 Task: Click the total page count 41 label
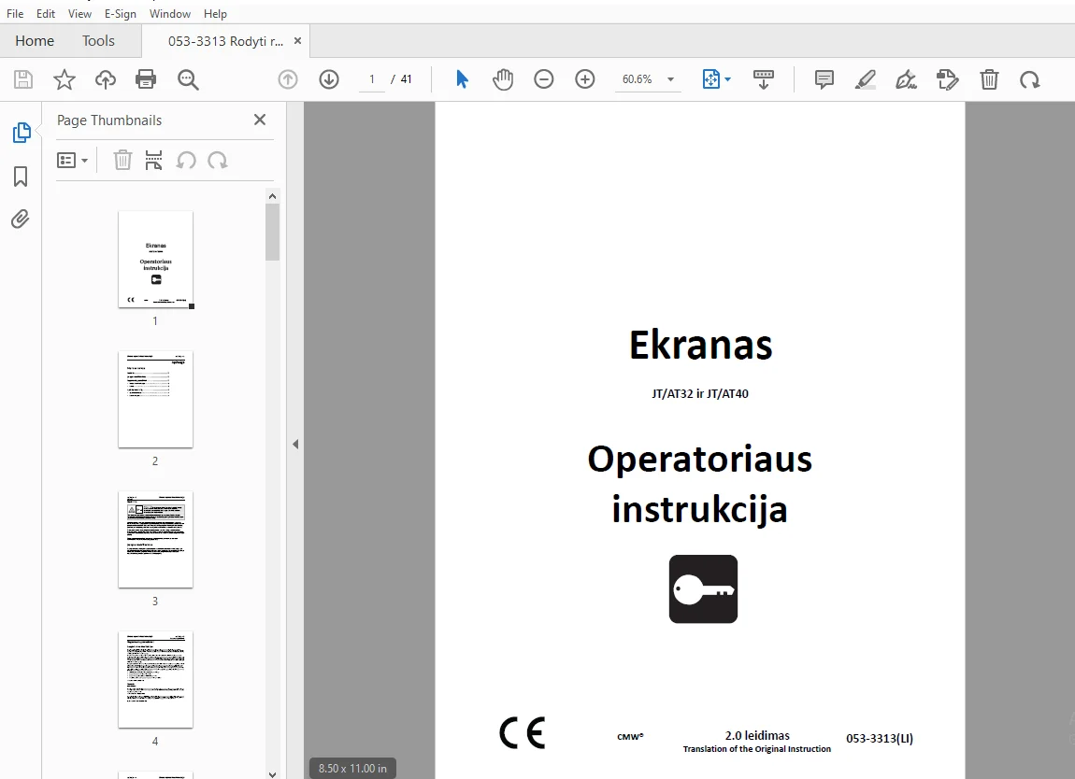406,79
